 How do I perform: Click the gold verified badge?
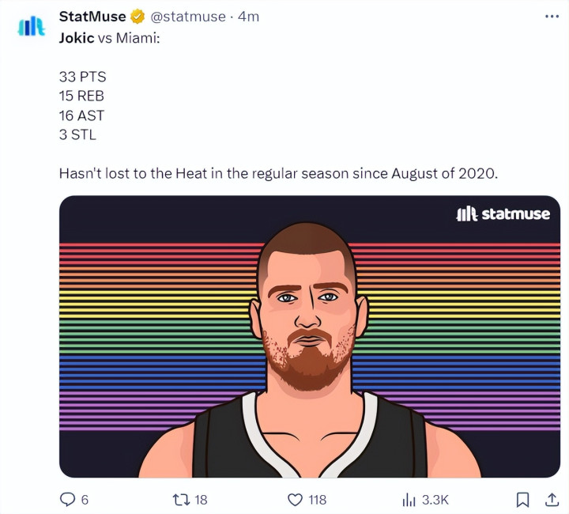pos(138,17)
